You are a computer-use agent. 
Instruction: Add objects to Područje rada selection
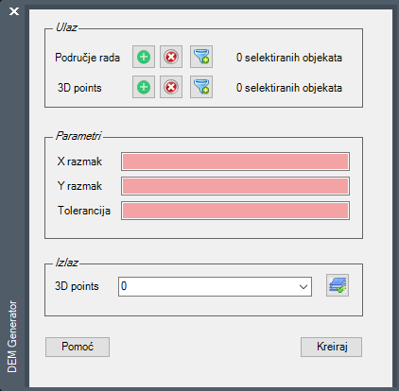pos(144,57)
